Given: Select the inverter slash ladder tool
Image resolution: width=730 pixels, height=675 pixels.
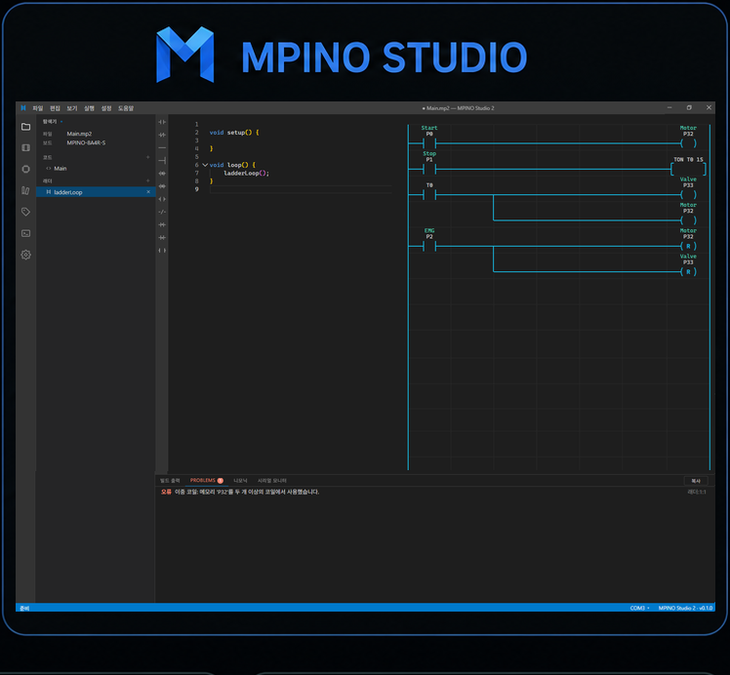Looking at the screenshot, I should 162,212.
